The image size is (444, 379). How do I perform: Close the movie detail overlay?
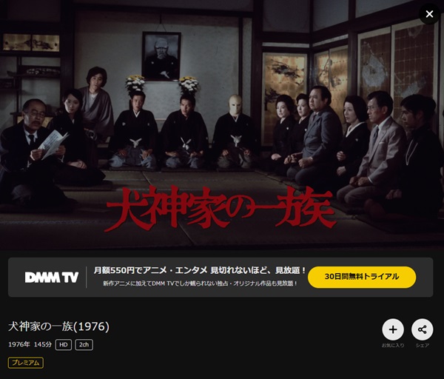pyautogui.click(x=429, y=14)
